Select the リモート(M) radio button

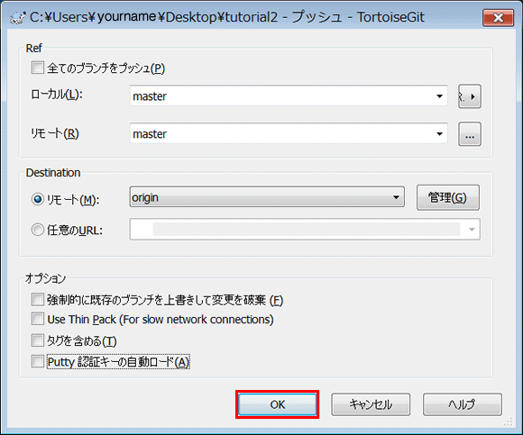click(38, 199)
